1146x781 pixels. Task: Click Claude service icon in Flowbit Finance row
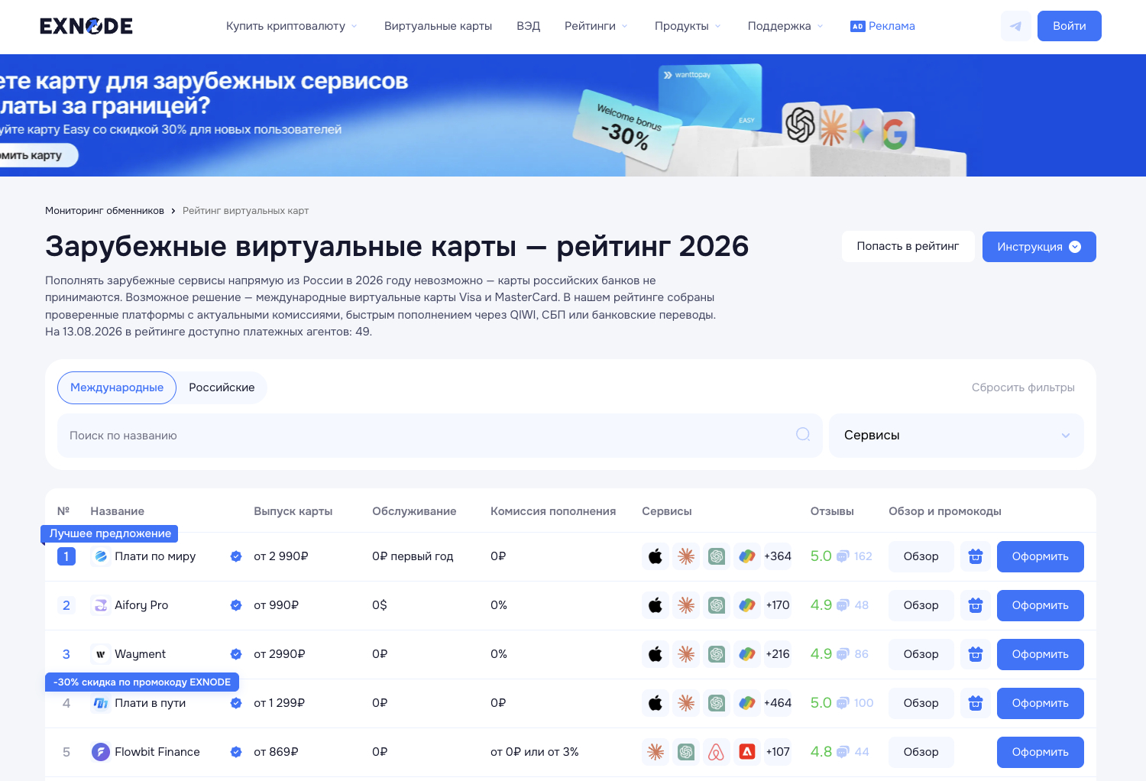tap(656, 752)
